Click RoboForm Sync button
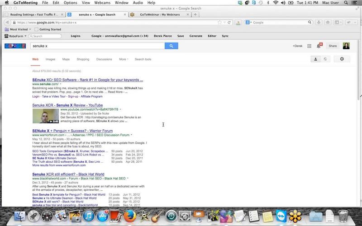The image size is (362, 226). pyautogui.click(x=225, y=36)
